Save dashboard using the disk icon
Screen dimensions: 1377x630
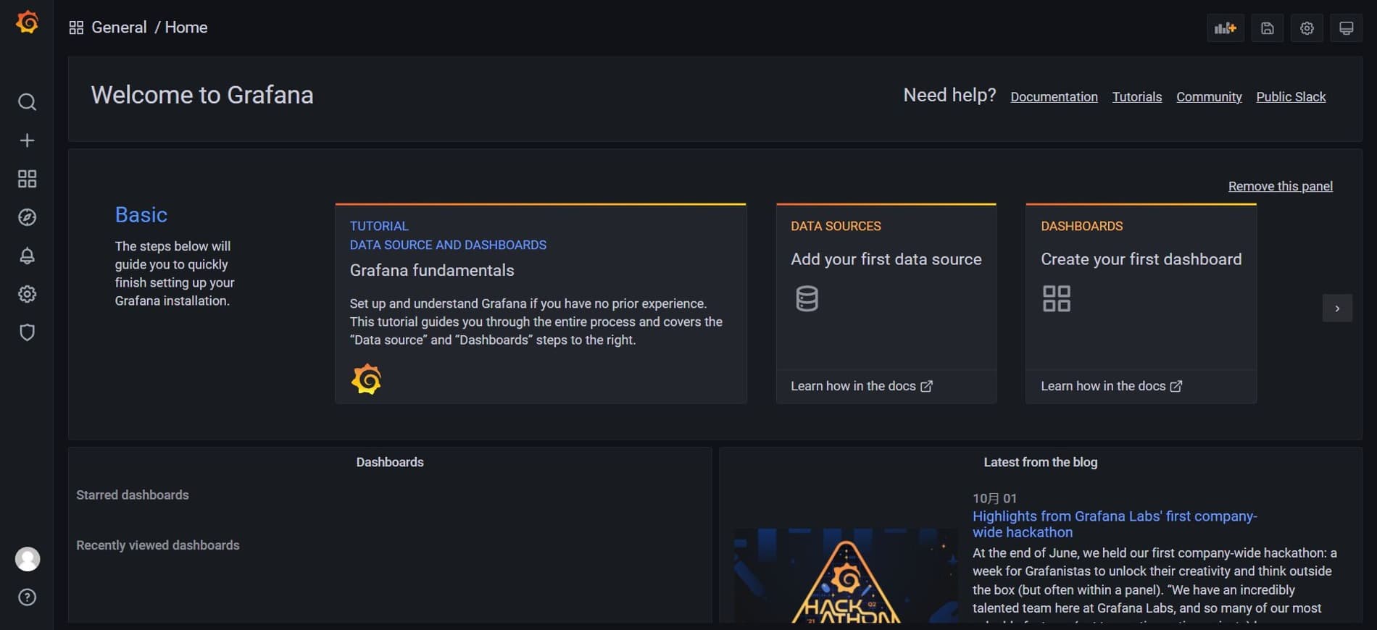[x=1267, y=28]
